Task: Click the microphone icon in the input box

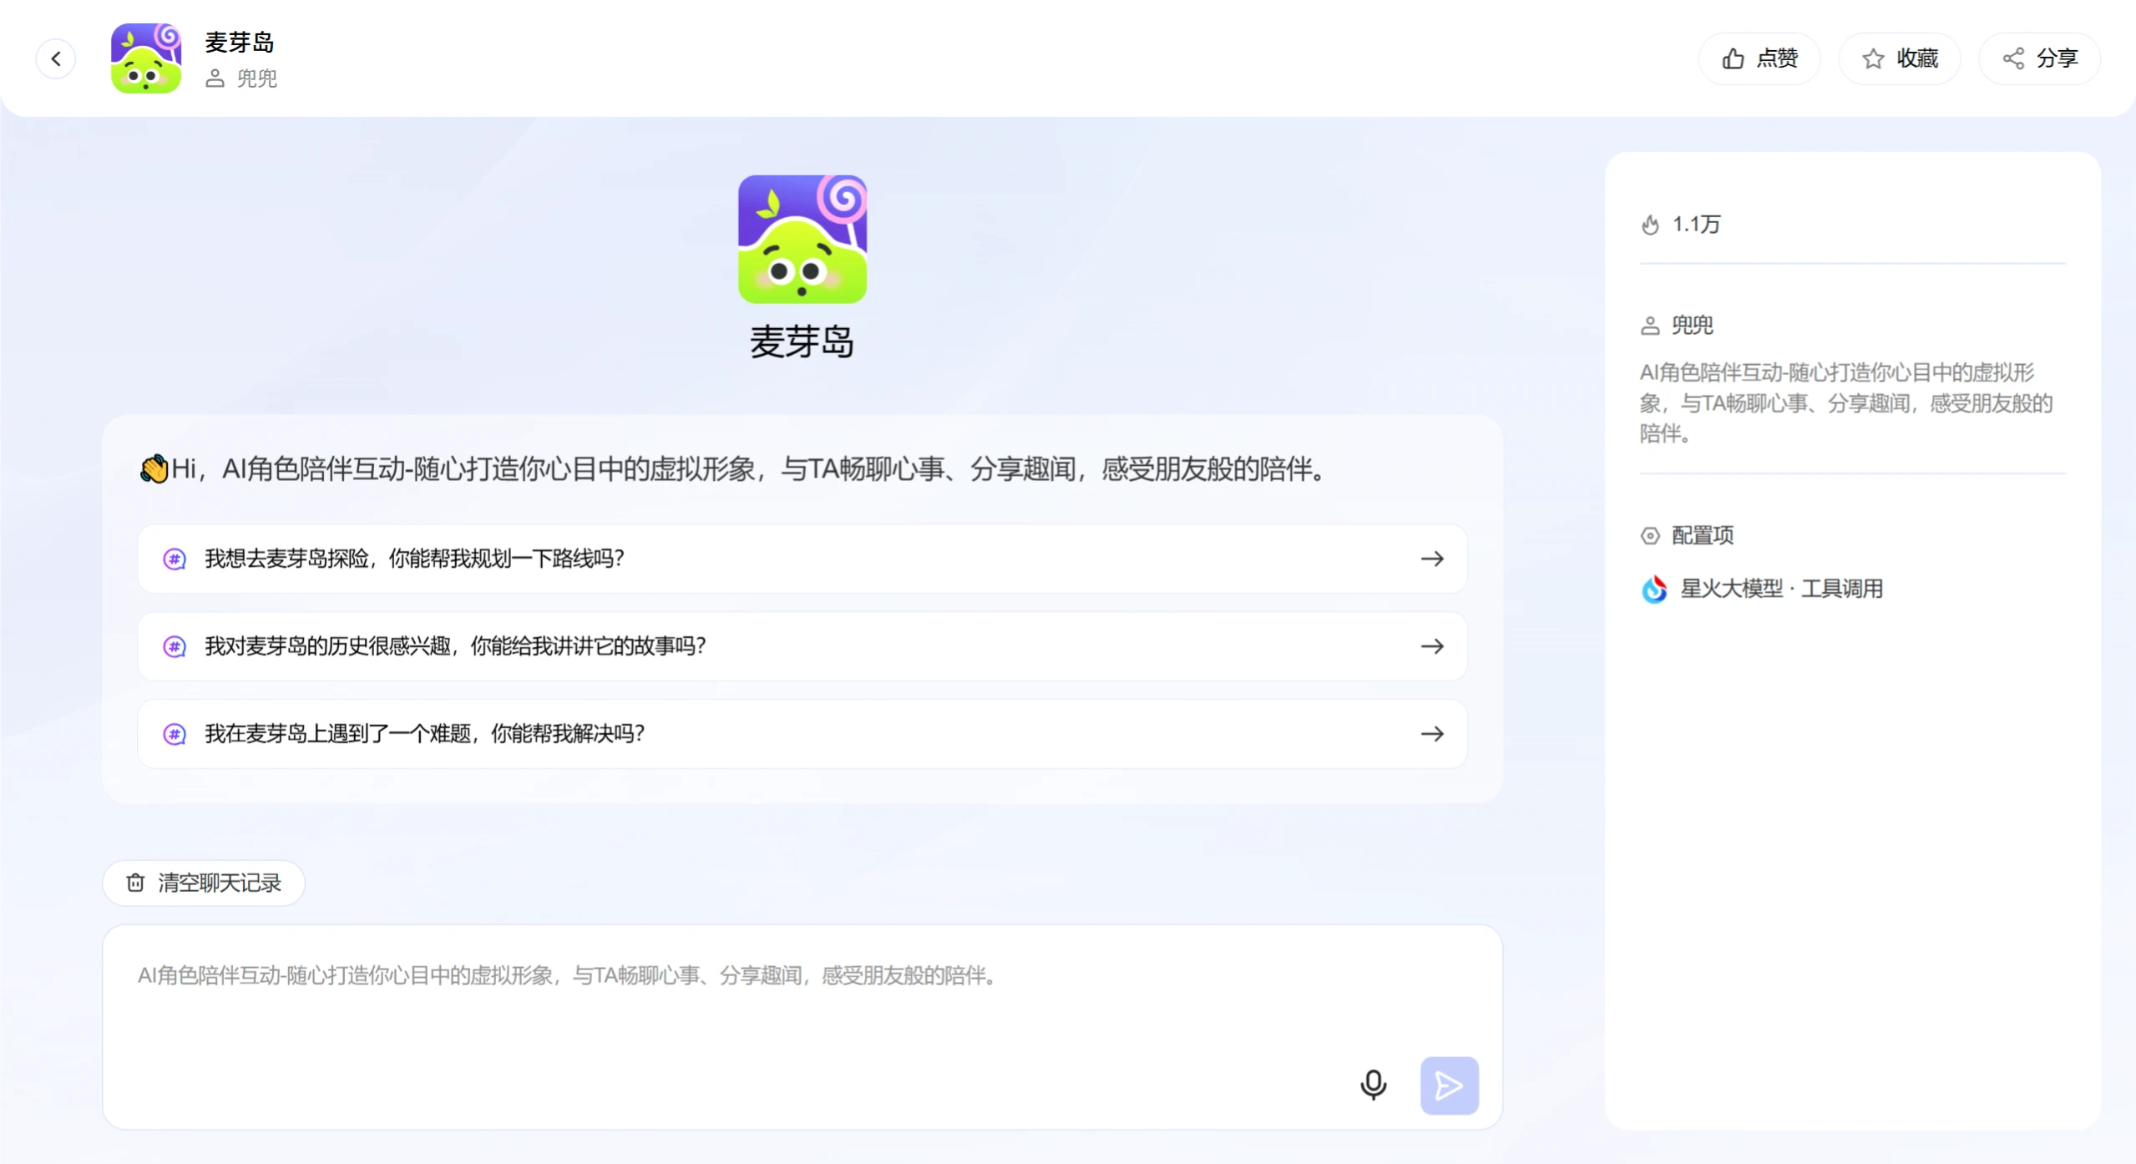Action: click(x=1373, y=1084)
